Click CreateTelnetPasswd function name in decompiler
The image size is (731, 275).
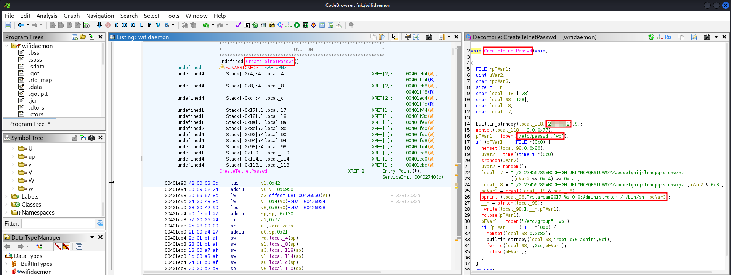508,51
